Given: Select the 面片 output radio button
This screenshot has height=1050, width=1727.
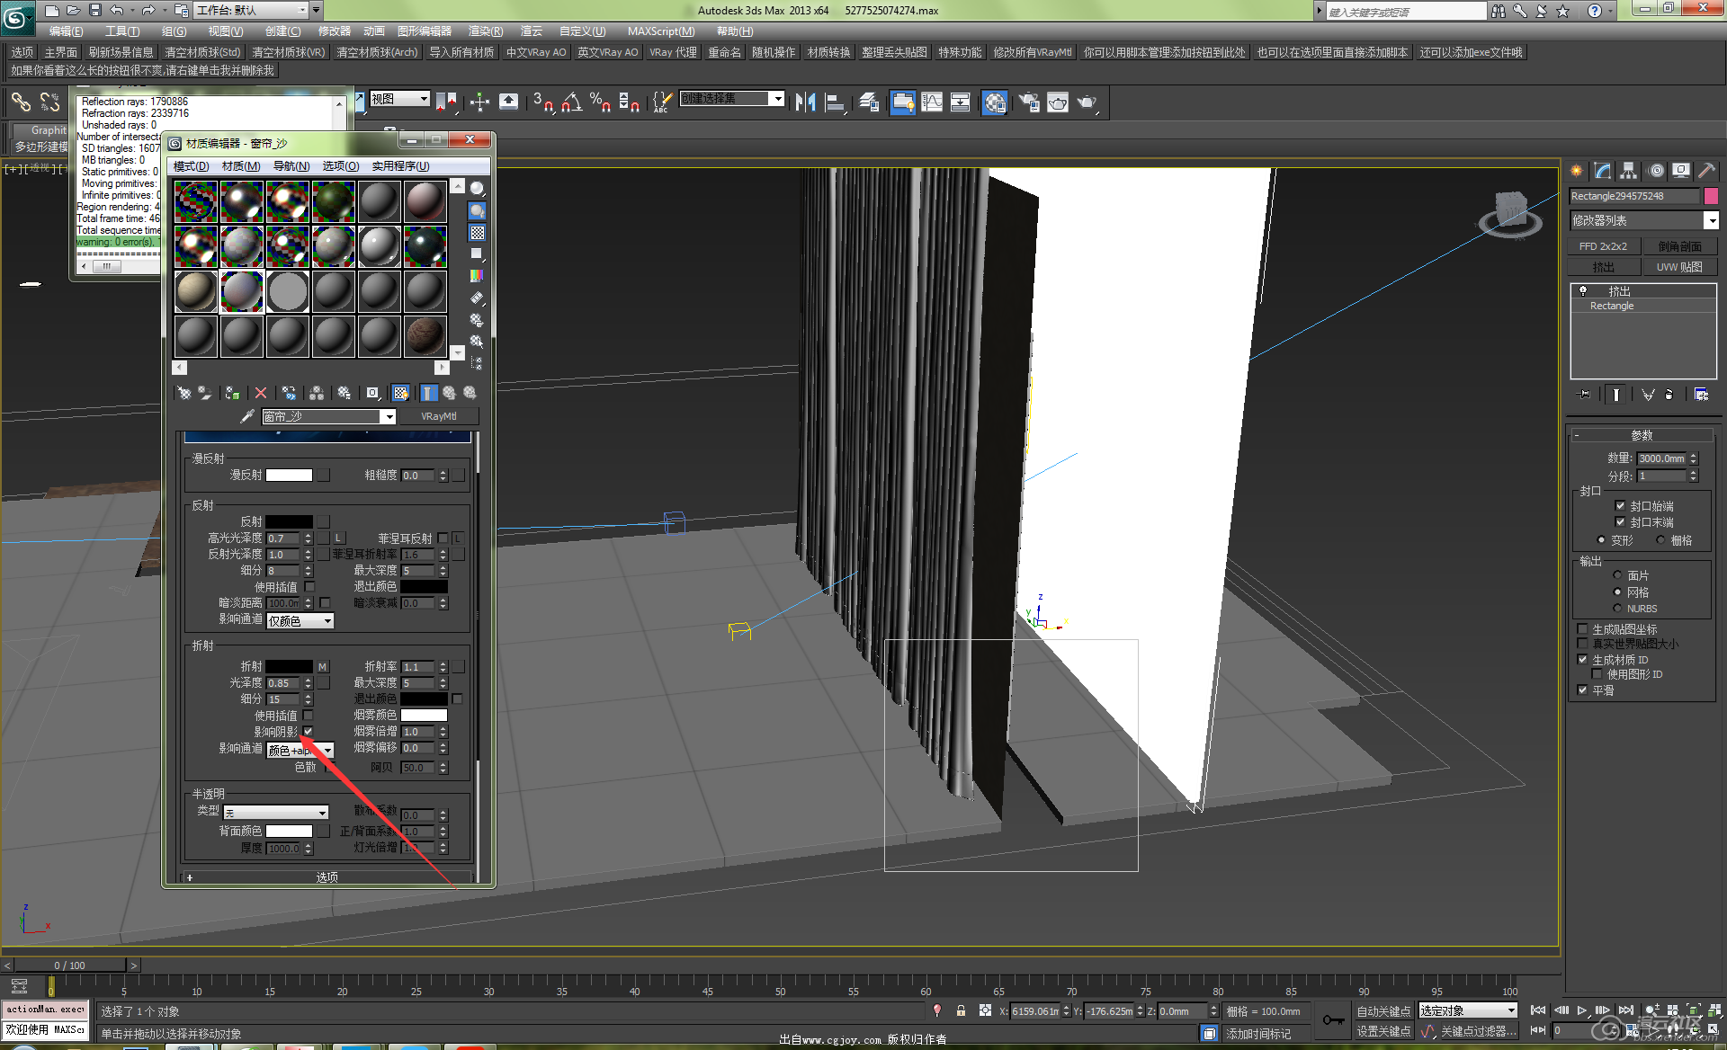Looking at the screenshot, I should click(1617, 575).
